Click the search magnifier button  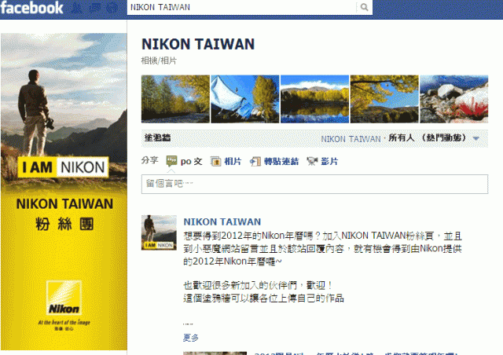point(364,7)
